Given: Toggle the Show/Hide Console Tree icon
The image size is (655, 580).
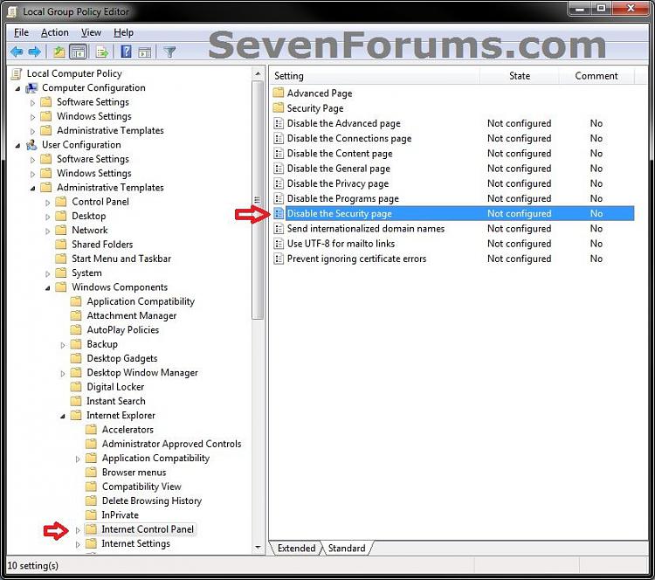Looking at the screenshot, I should pyautogui.click(x=78, y=52).
